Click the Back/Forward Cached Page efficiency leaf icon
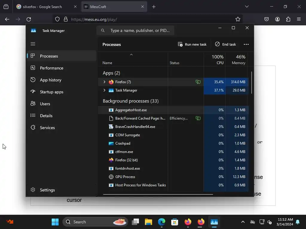Image resolution: width=306 pixels, height=229 pixels. tap(198, 118)
